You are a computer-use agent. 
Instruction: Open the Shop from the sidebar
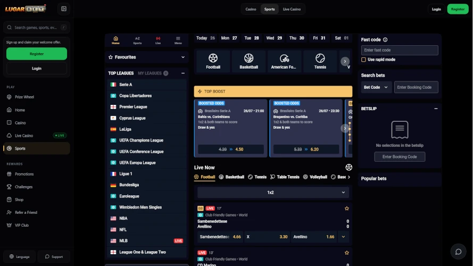[37, 199]
